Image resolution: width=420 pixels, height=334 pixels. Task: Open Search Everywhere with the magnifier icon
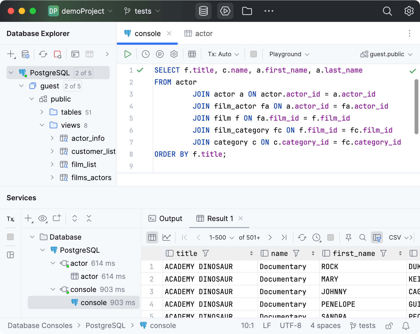click(387, 11)
